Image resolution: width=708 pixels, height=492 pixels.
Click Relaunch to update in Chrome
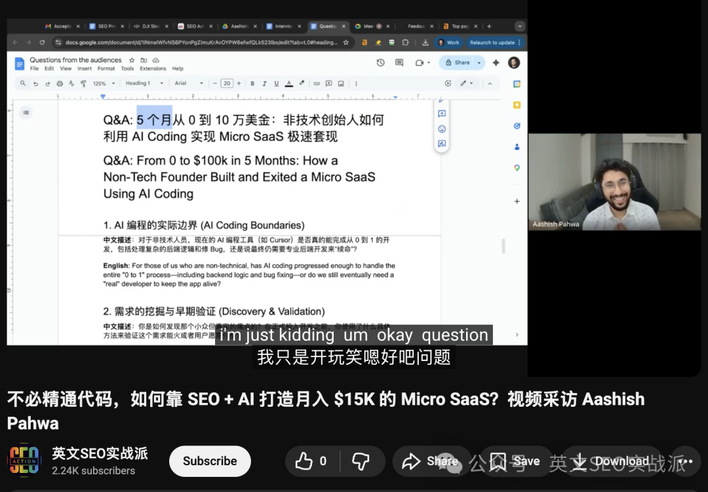click(495, 43)
